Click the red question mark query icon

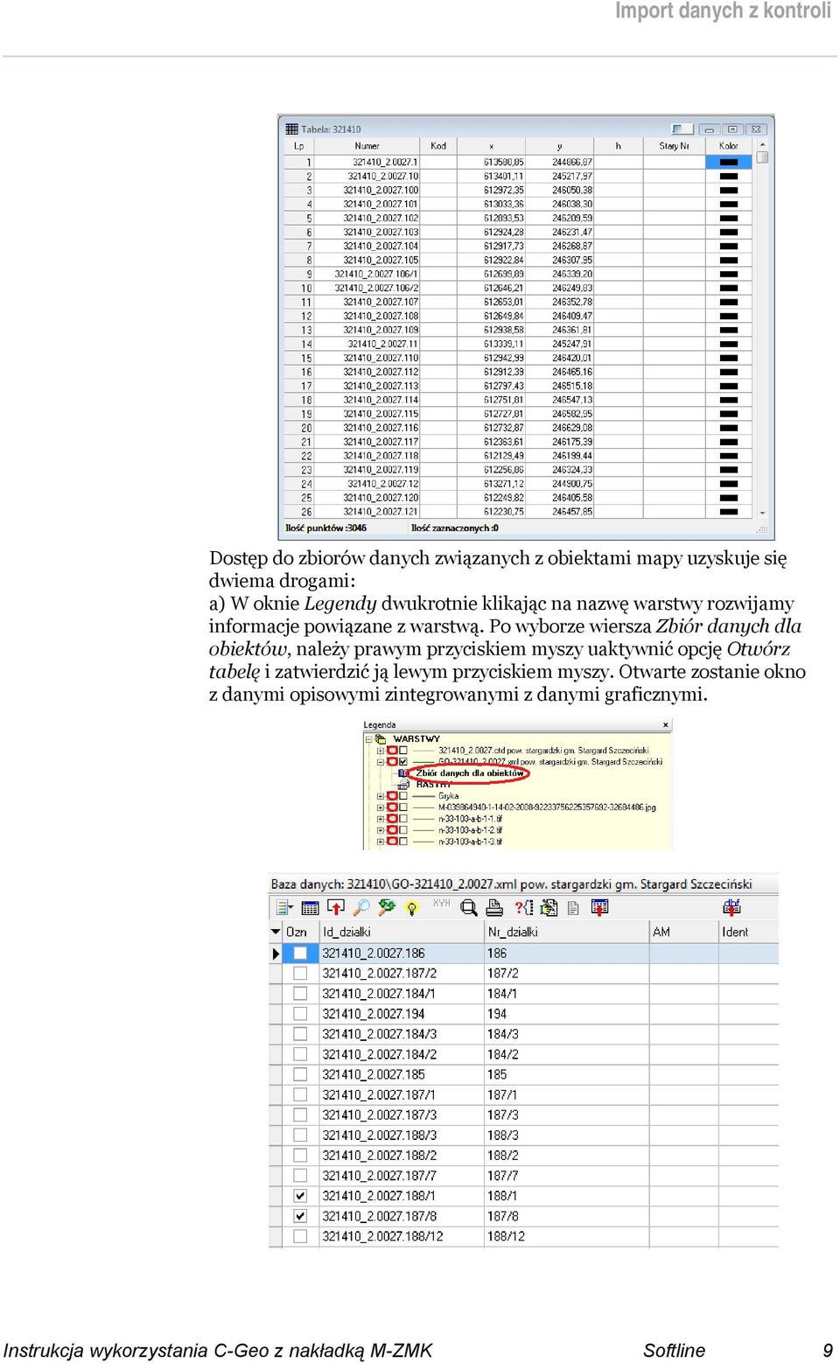tap(524, 907)
